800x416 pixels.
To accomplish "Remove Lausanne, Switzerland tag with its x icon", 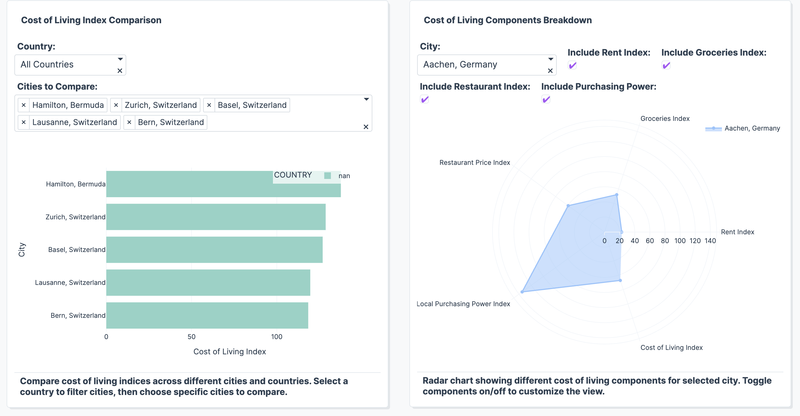I will (x=24, y=122).
